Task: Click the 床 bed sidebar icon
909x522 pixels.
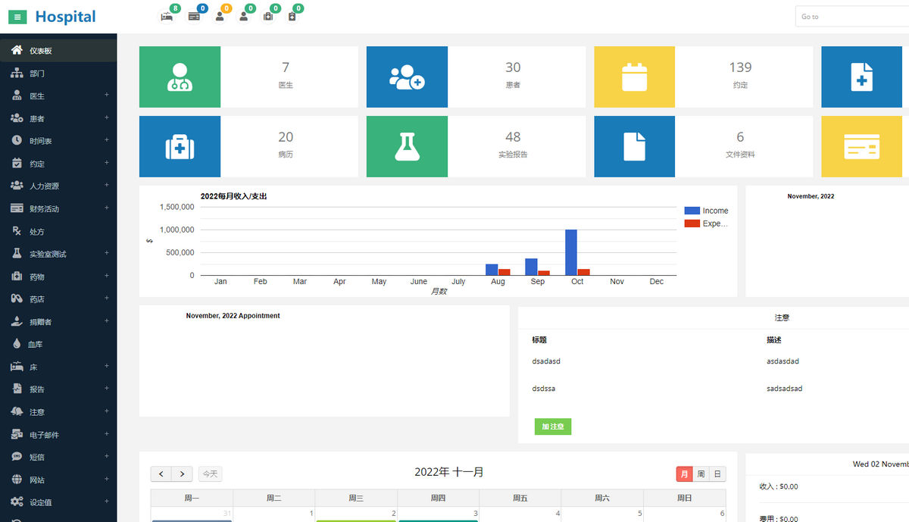Action: (x=17, y=367)
